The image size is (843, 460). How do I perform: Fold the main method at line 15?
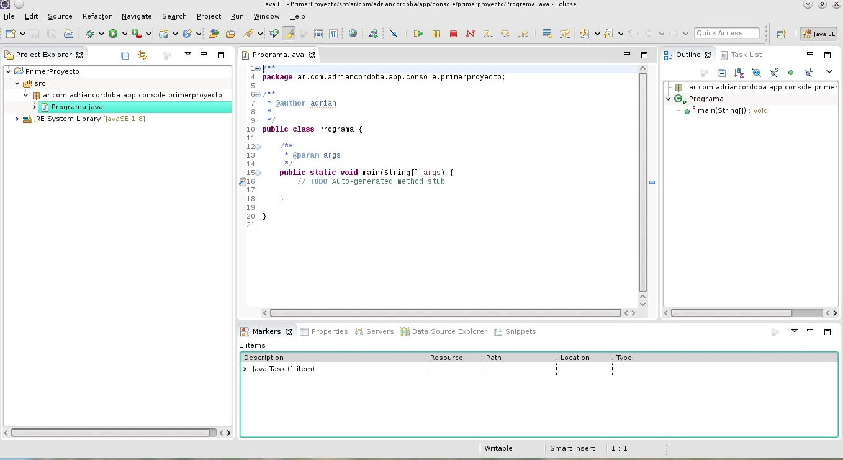[x=258, y=173]
